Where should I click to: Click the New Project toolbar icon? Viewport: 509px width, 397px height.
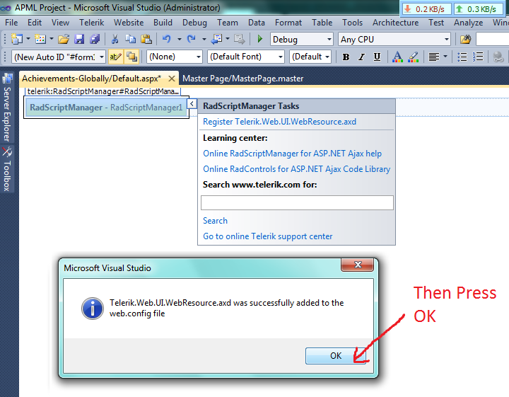pos(16,40)
